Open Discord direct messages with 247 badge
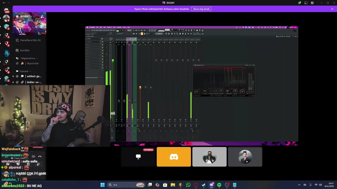This screenshot has height=189, width=337. pyautogui.click(x=6, y=10)
